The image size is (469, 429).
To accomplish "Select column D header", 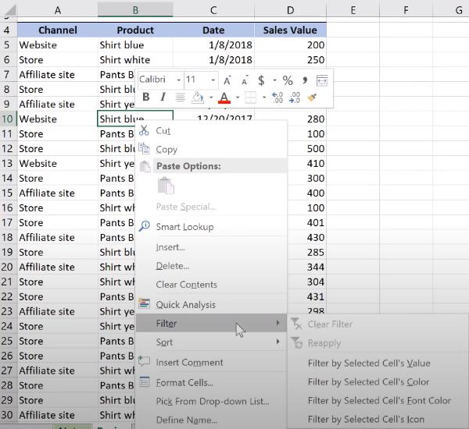I will (291, 10).
